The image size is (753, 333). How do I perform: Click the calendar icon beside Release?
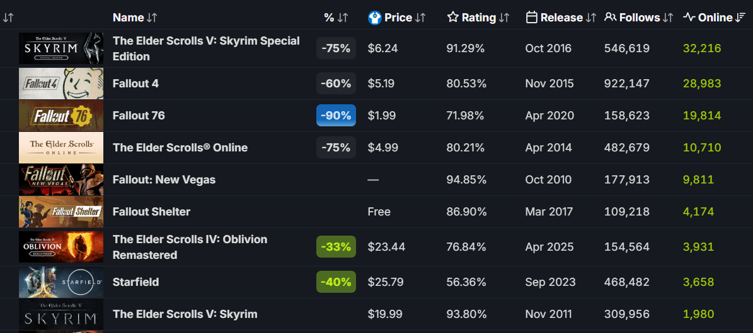531,18
